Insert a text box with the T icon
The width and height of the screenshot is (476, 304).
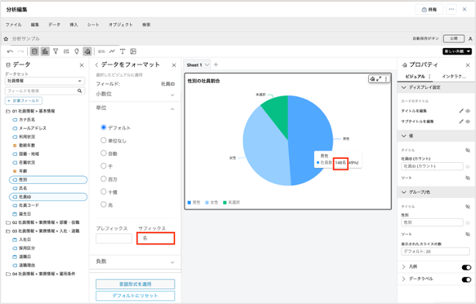click(122, 51)
